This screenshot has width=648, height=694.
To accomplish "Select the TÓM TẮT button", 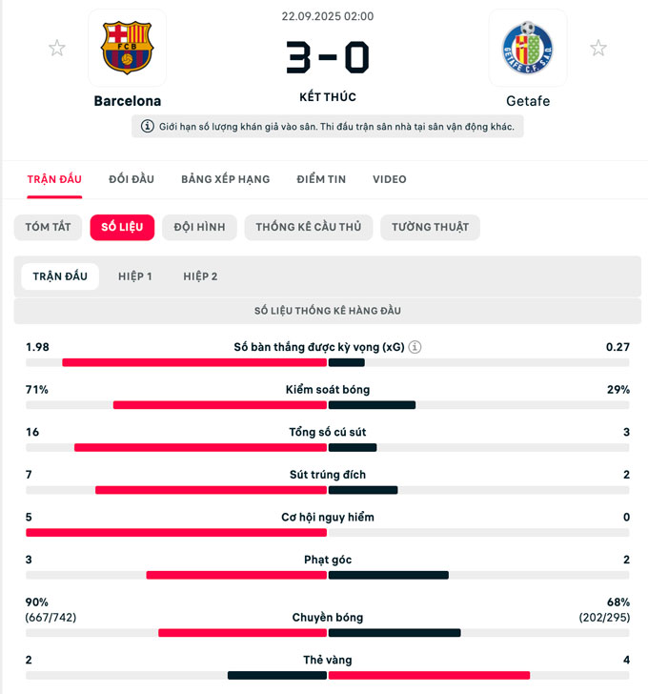I will [x=47, y=227].
